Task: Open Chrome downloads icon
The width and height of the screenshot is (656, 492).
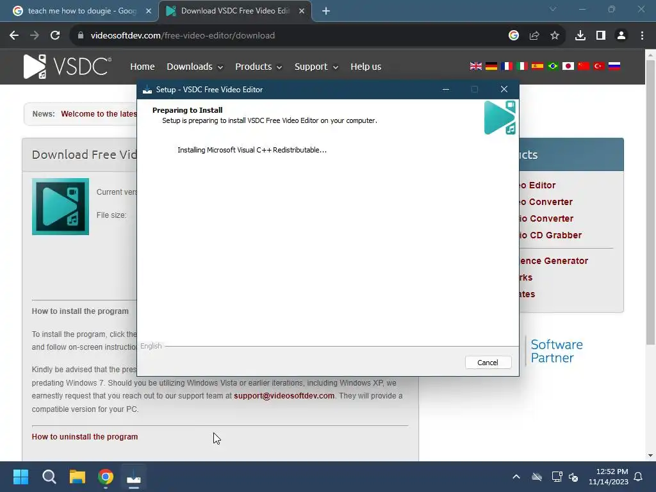Action: (580, 36)
